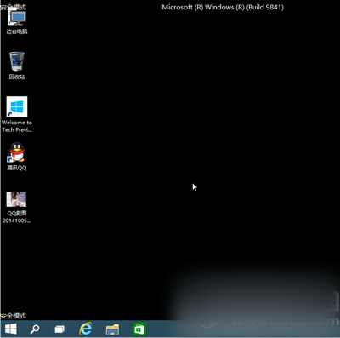Open File Explorer from the taskbar
340x338 pixels.
pyautogui.click(x=112, y=329)
